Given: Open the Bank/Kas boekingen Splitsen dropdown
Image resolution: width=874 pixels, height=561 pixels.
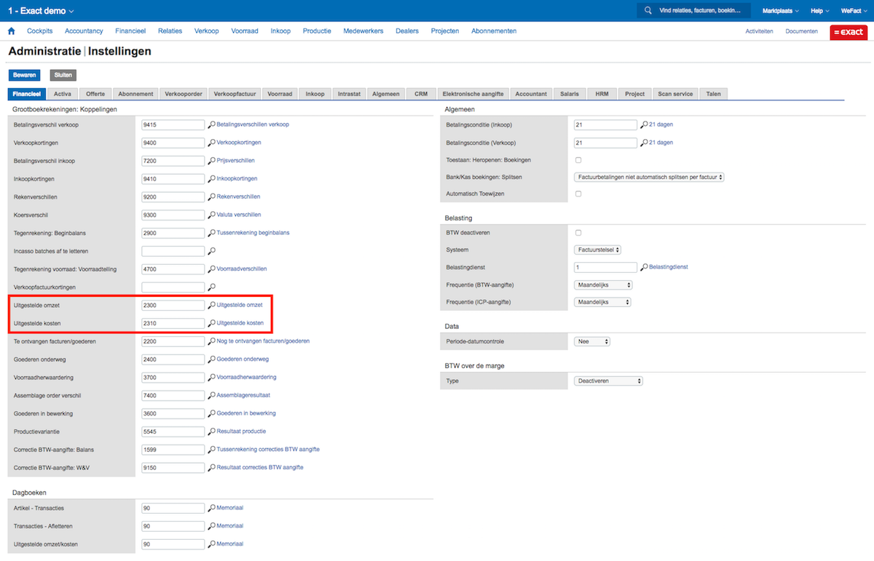Looking at the screenshot, I should click(649, 178).
